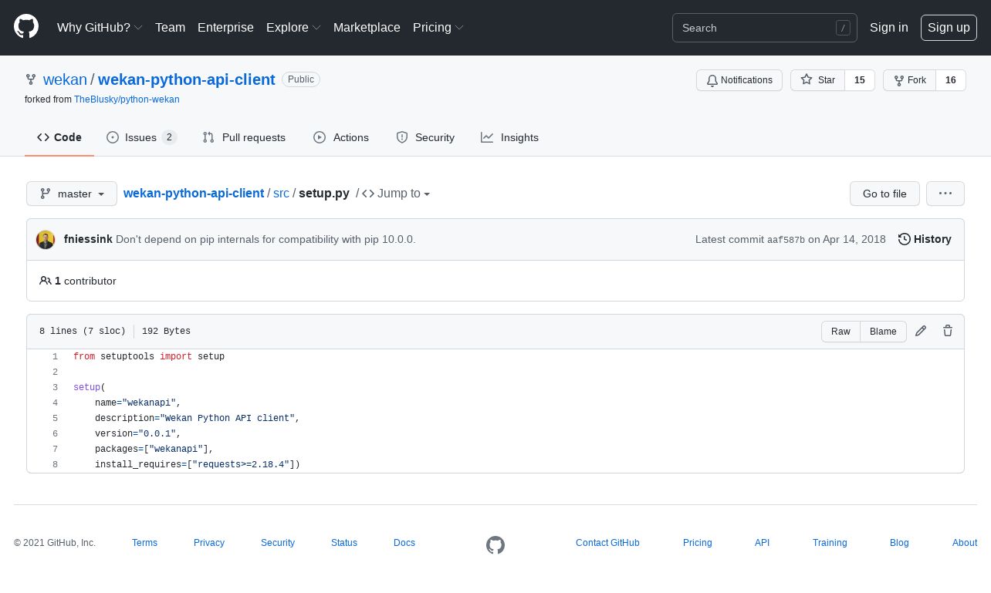991x593 pixels.
Task: Open wekan-python-api-client repository title link
Action: coord(187,79)
